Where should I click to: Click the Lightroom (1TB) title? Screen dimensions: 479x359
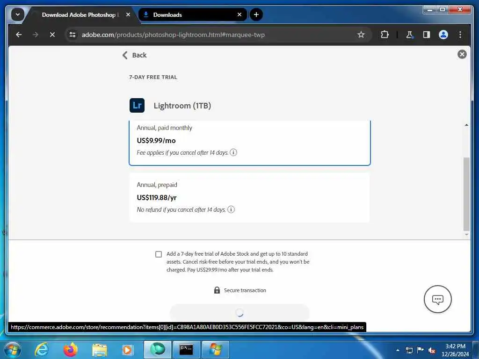point(182,106)
